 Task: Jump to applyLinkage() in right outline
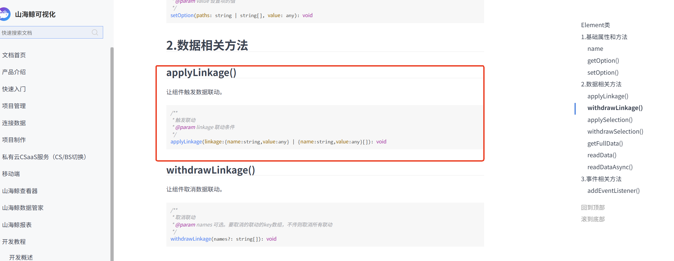point(608,96)
